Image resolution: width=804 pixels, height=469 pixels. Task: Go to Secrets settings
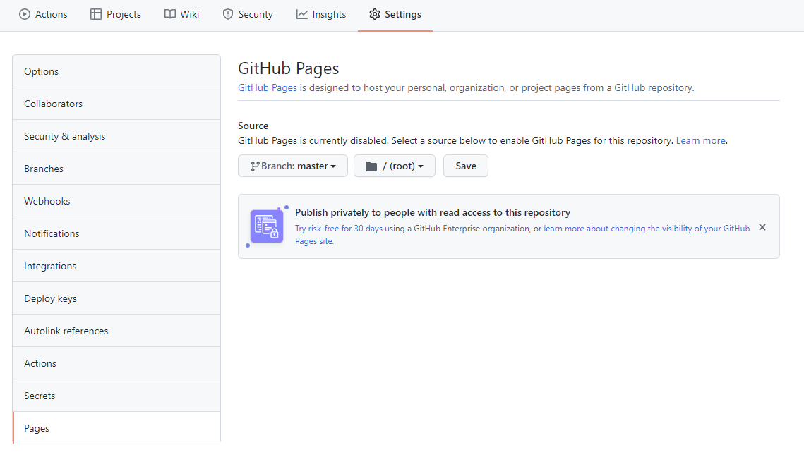pos(116,396)
